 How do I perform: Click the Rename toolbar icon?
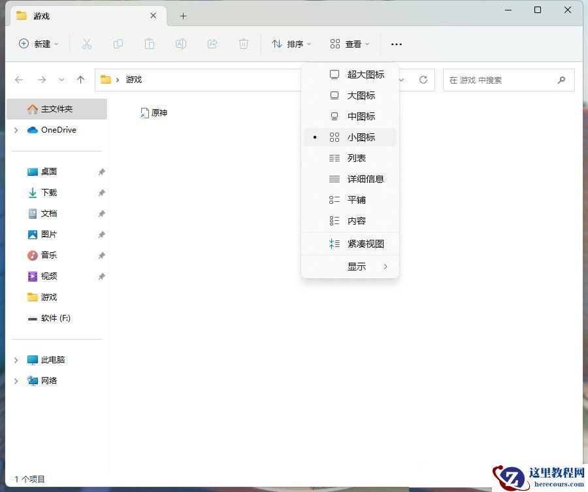coord(181,44)
